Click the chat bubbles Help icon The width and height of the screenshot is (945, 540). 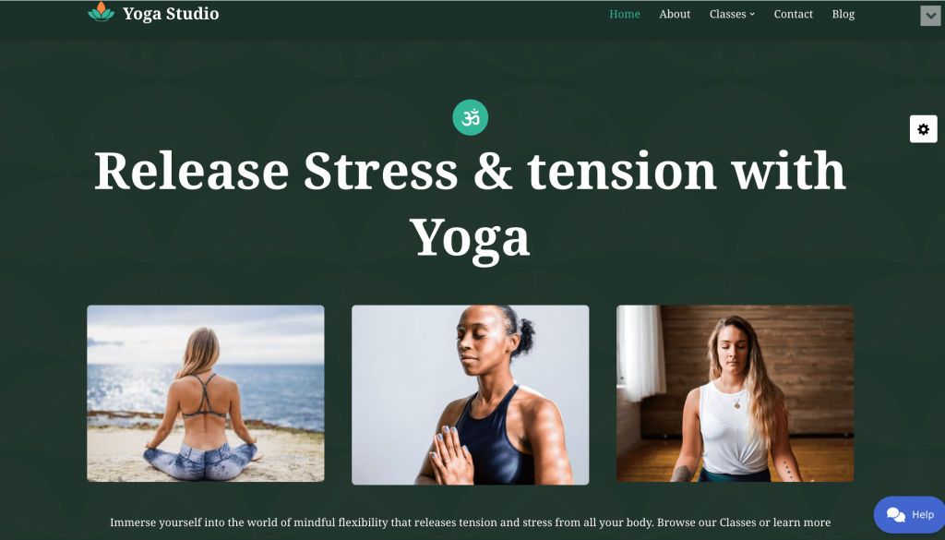coord(895,515)
